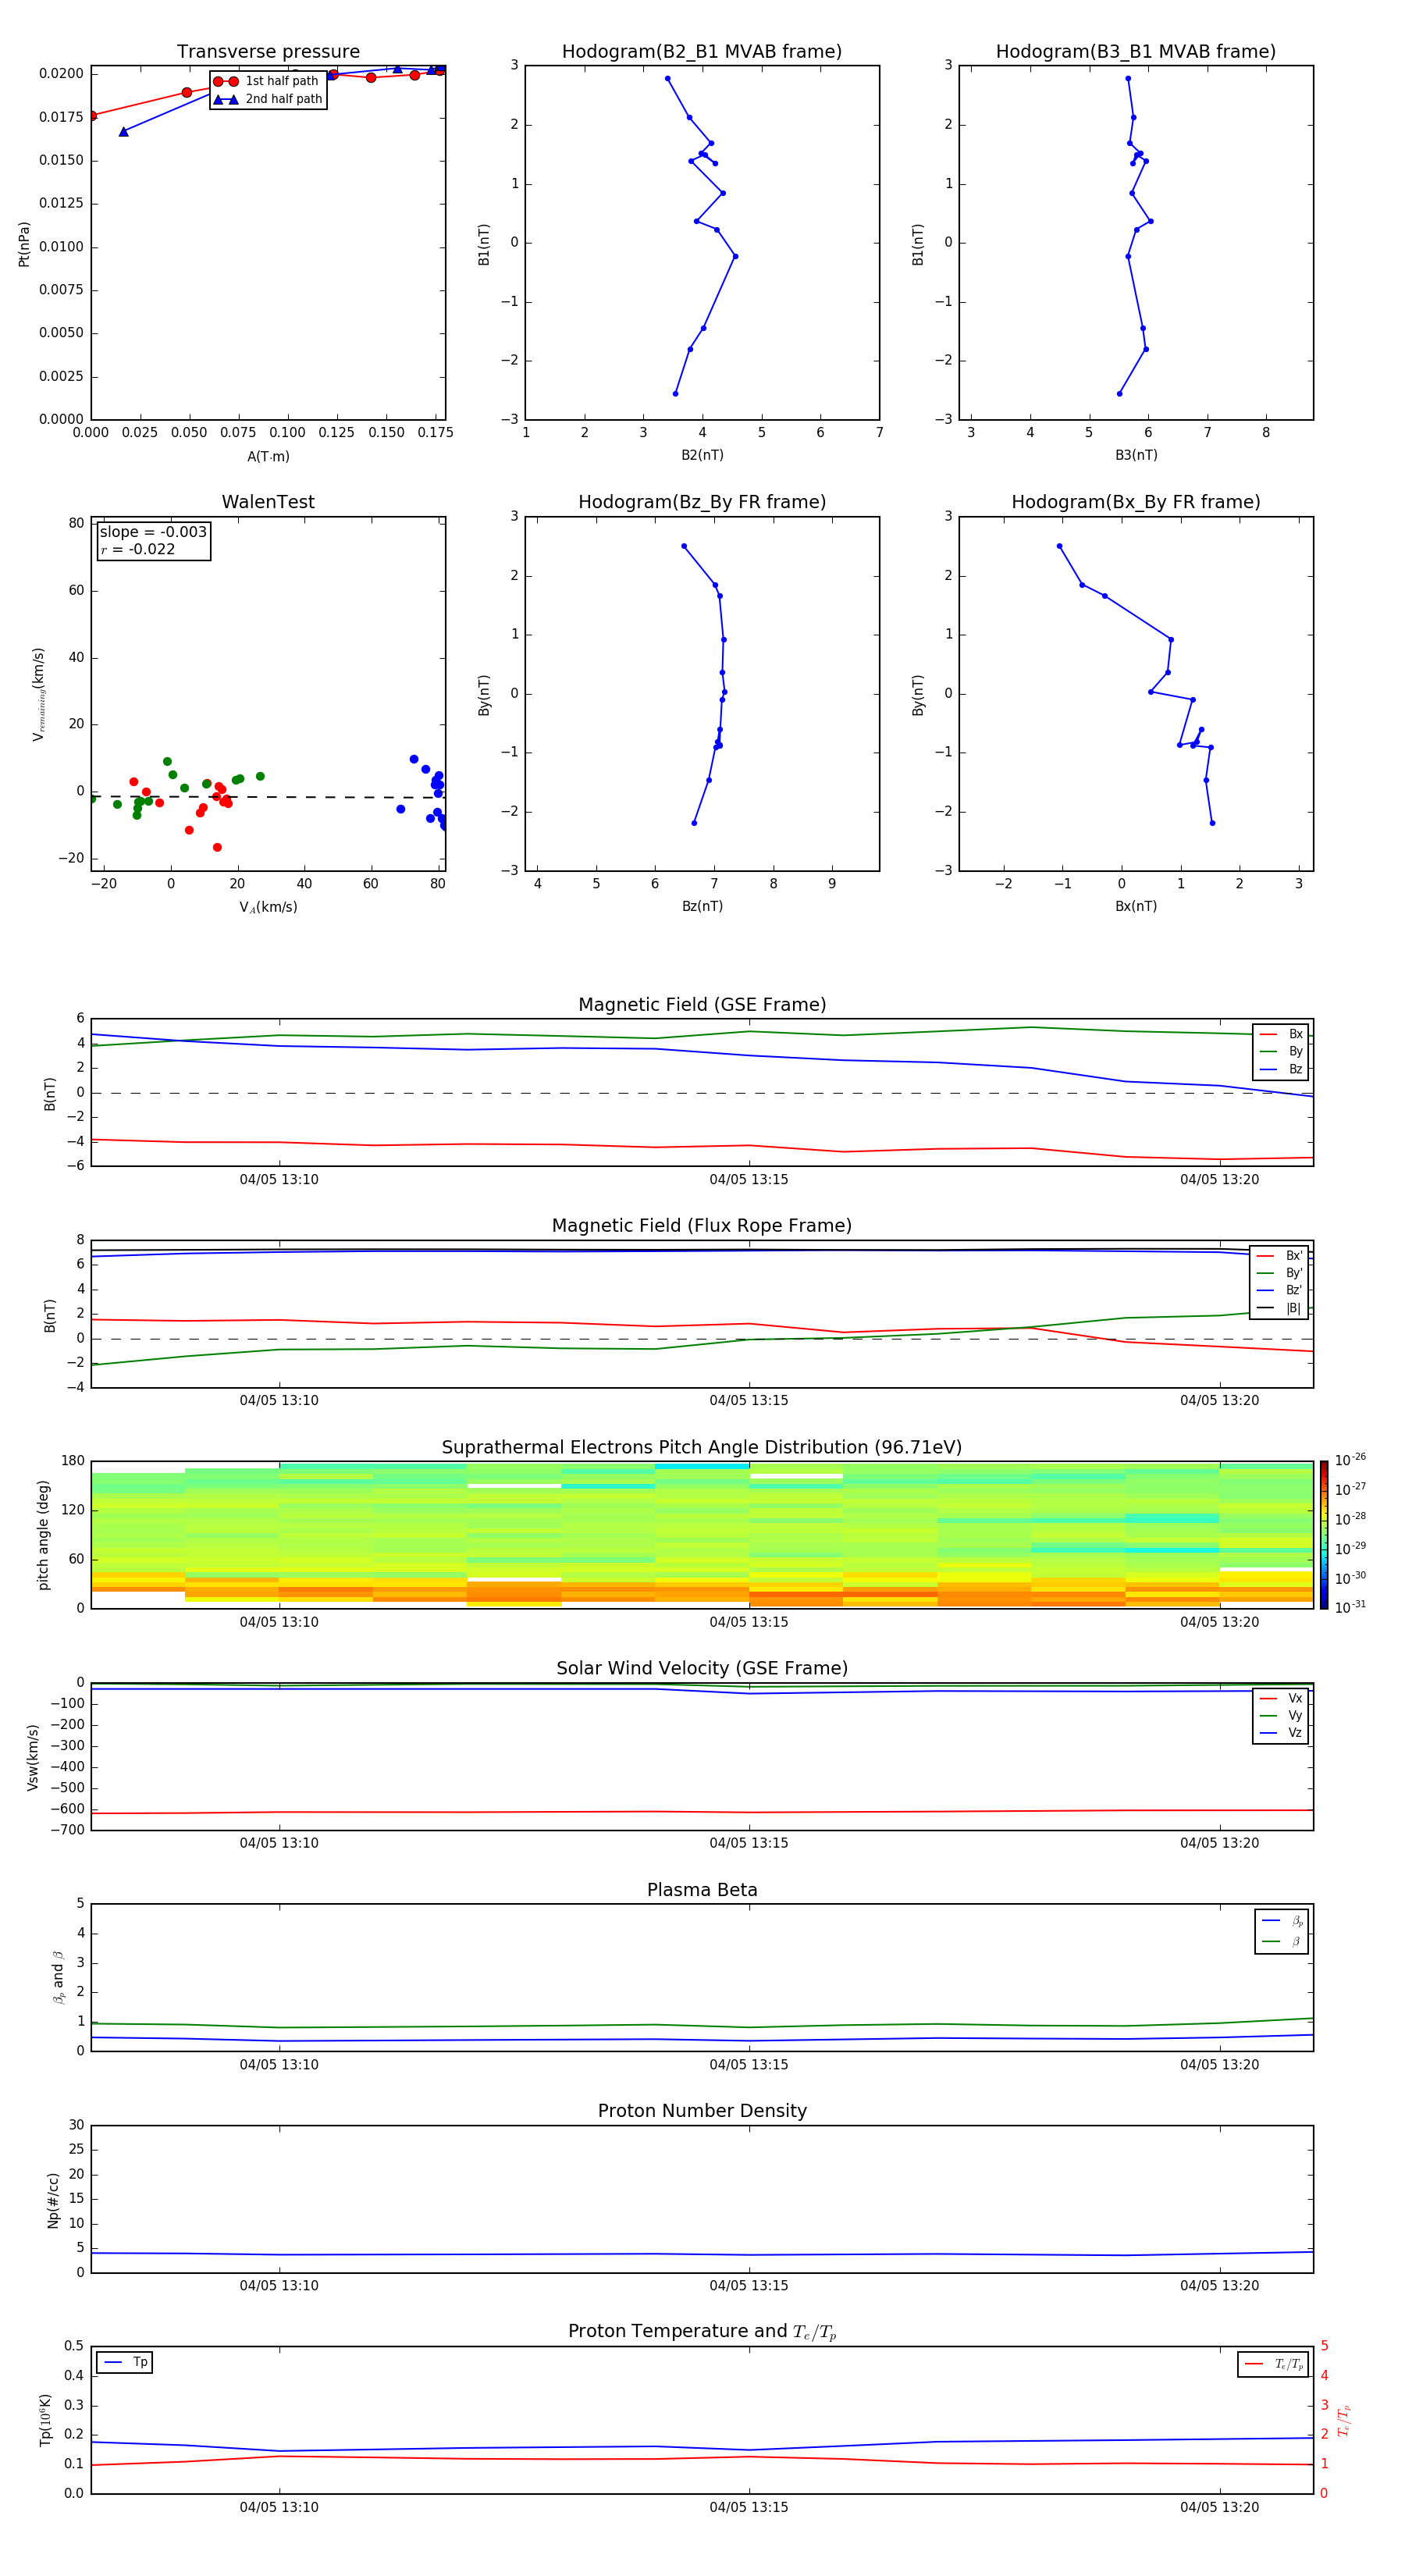This screenshot has width=1405, height=2576.
Task: Click the 'Np(#/cc)' y-axis label
Action: [53, 2200]
